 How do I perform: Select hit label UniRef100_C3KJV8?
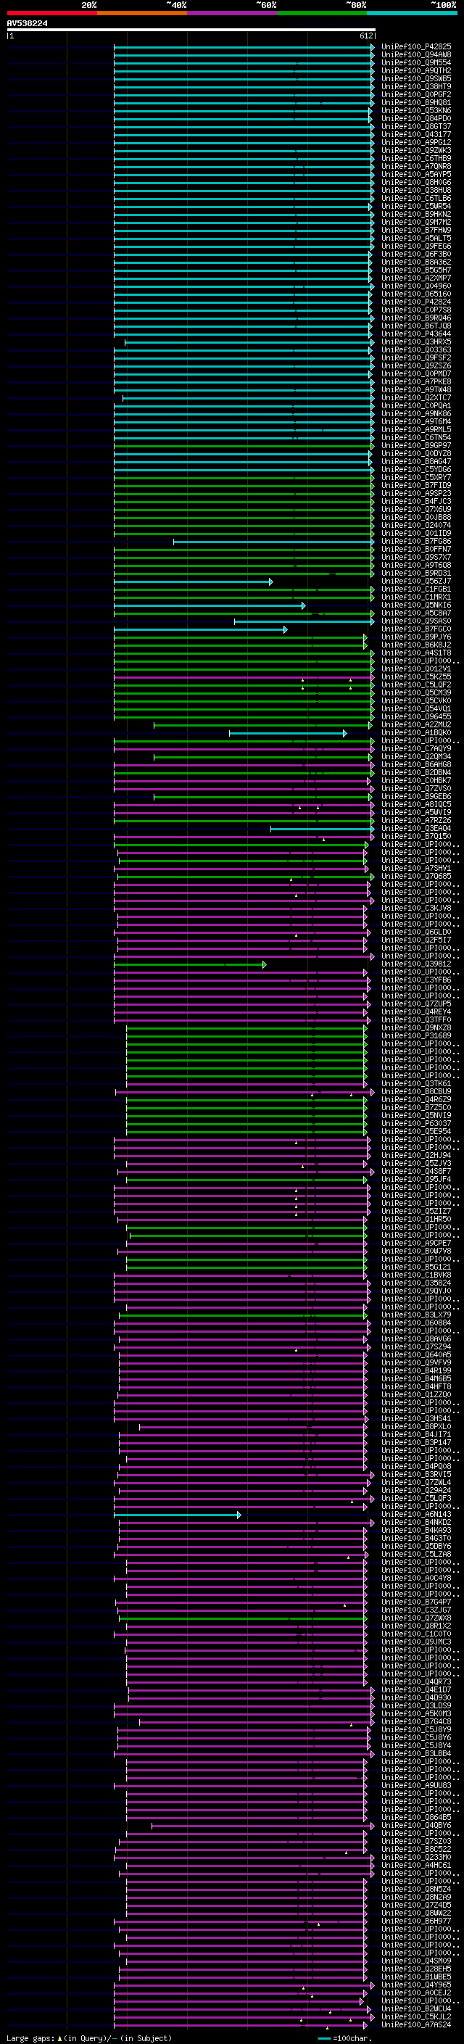coord(416,908)
